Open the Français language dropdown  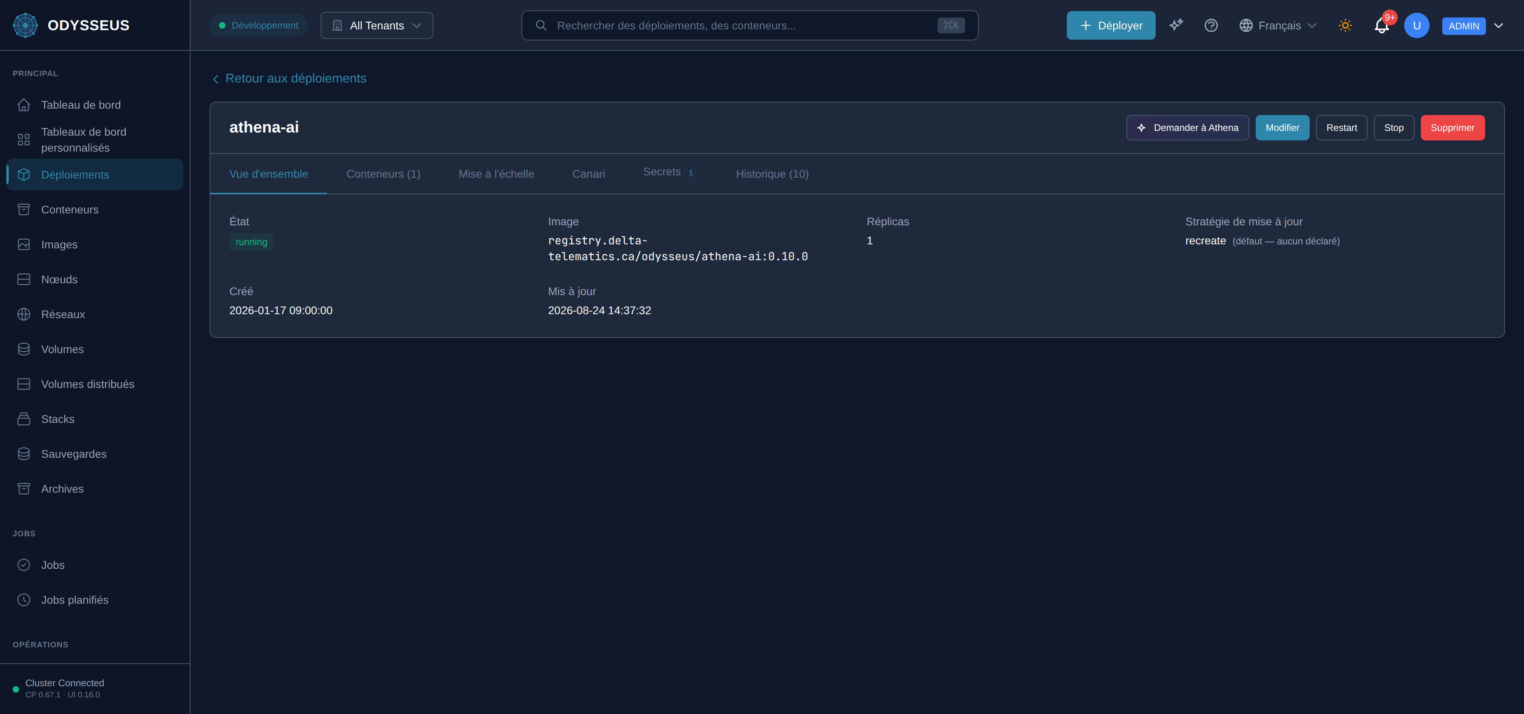coord(1278,25)
